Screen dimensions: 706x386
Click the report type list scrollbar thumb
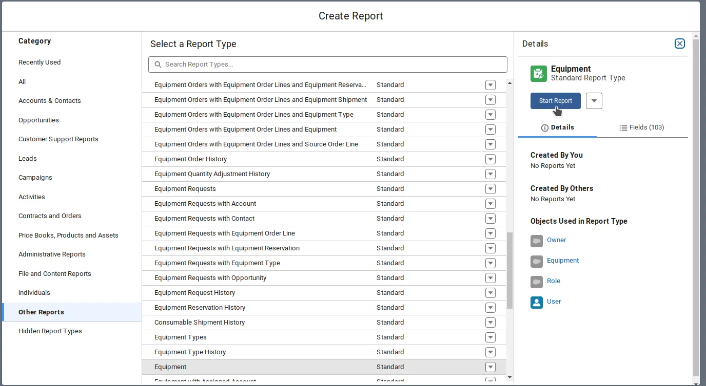[509, 270]
